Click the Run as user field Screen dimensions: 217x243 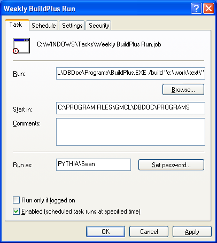pyautogui.click(x=94, y=164)
